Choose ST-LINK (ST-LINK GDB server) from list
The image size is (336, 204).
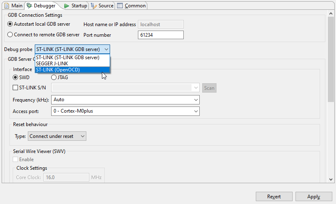(x=72, y=58)
